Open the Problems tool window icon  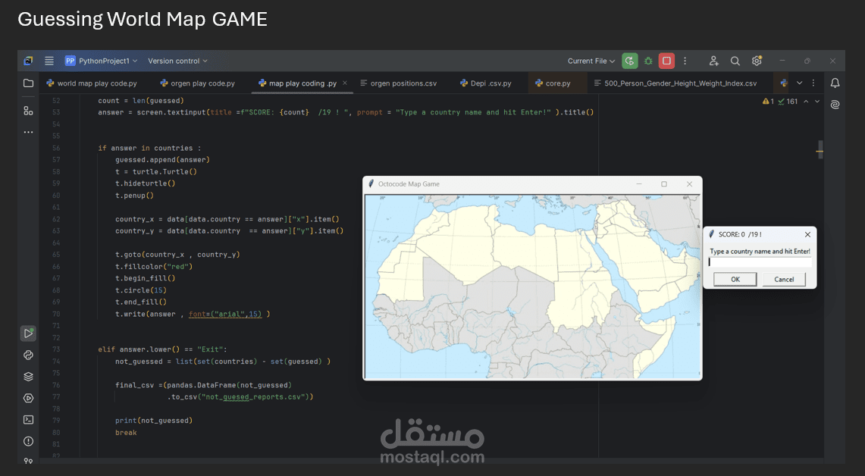tap(28, 440)
